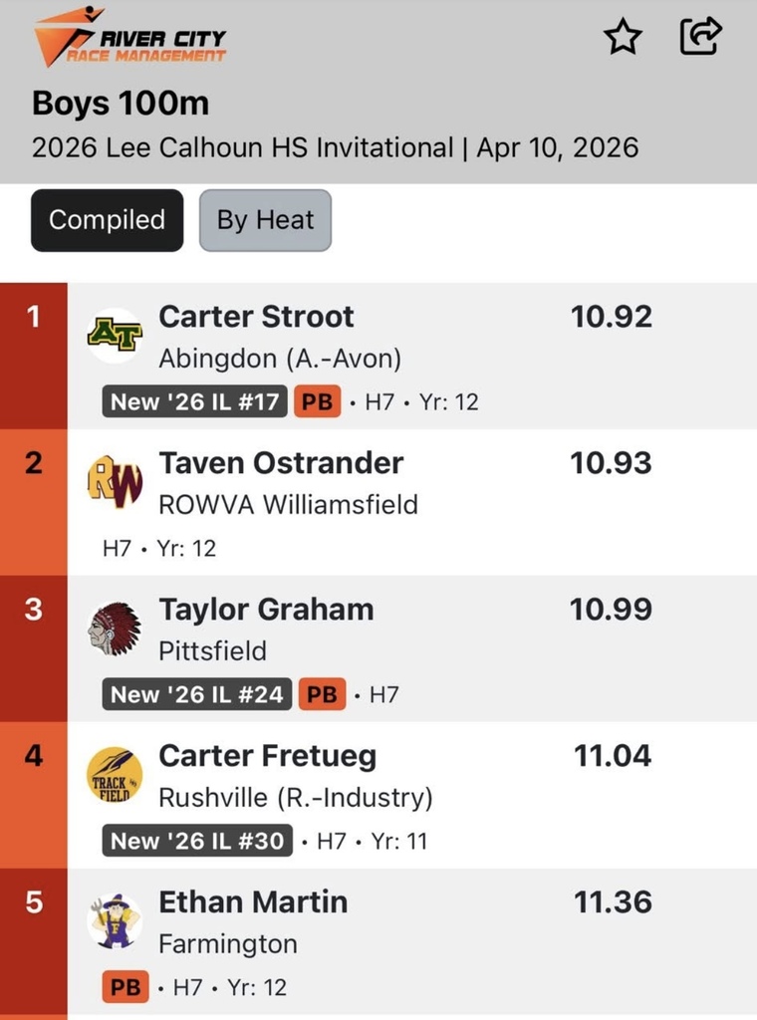Open Carter Stroot's athlete name
The height and width of the screenshot is (1020, 757).
click(x=256, y=317)
